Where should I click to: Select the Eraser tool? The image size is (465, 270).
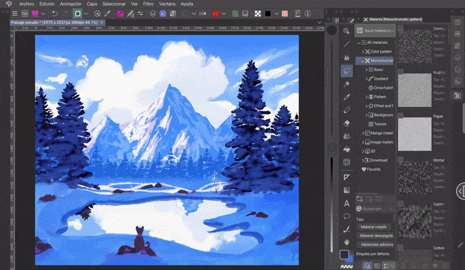tap(346, 123)
